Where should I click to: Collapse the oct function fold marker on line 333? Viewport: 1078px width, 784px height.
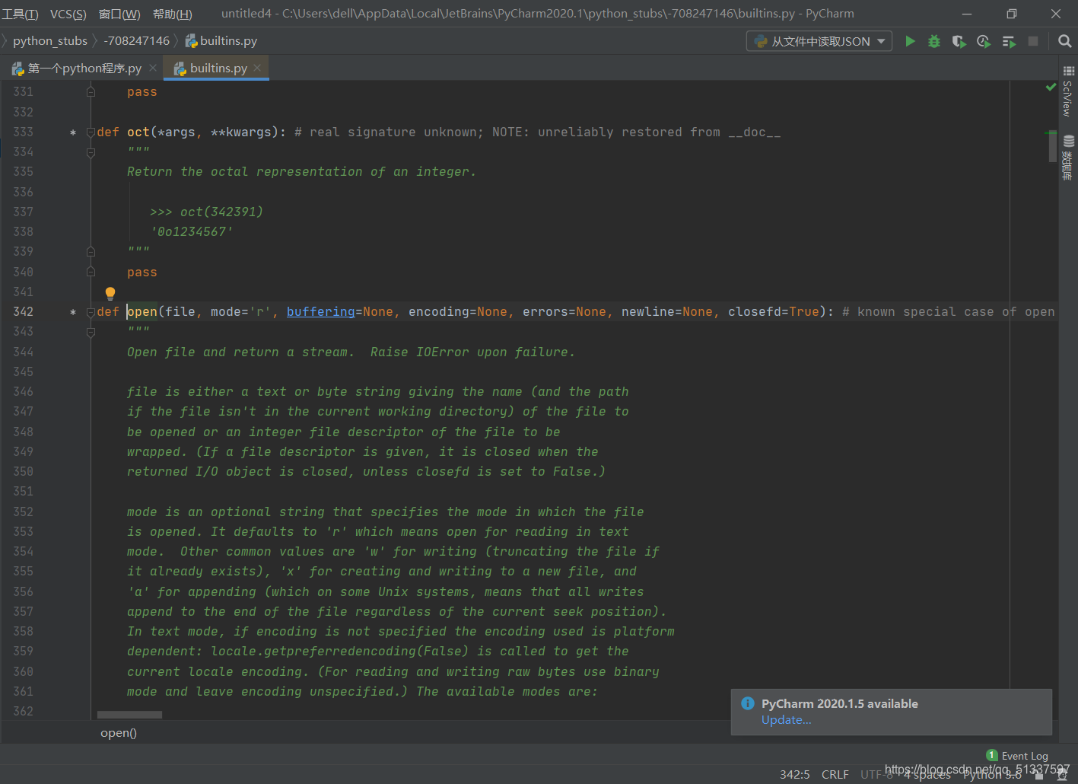[x=91, y=132]
